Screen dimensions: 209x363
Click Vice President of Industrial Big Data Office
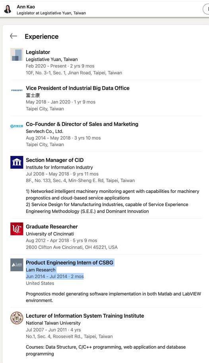pyautogui.click(x=78, y=88)
